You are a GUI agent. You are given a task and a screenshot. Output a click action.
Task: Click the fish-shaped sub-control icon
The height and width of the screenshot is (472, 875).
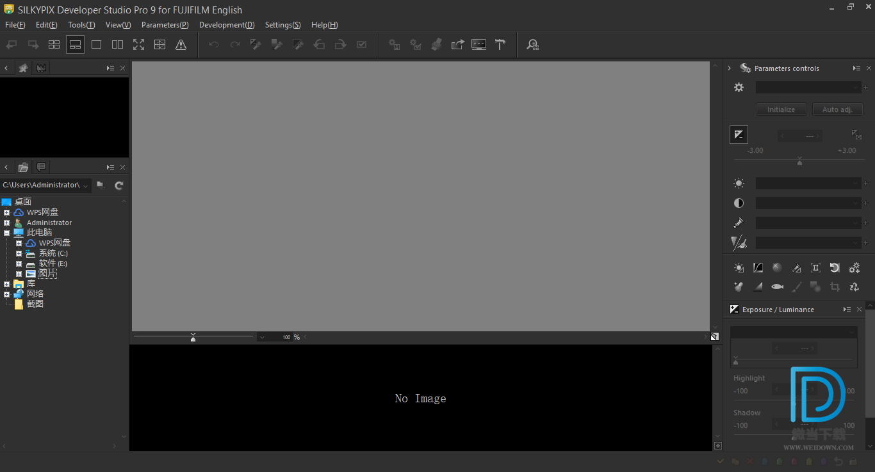pyautogui.click(x=777, y=287)
